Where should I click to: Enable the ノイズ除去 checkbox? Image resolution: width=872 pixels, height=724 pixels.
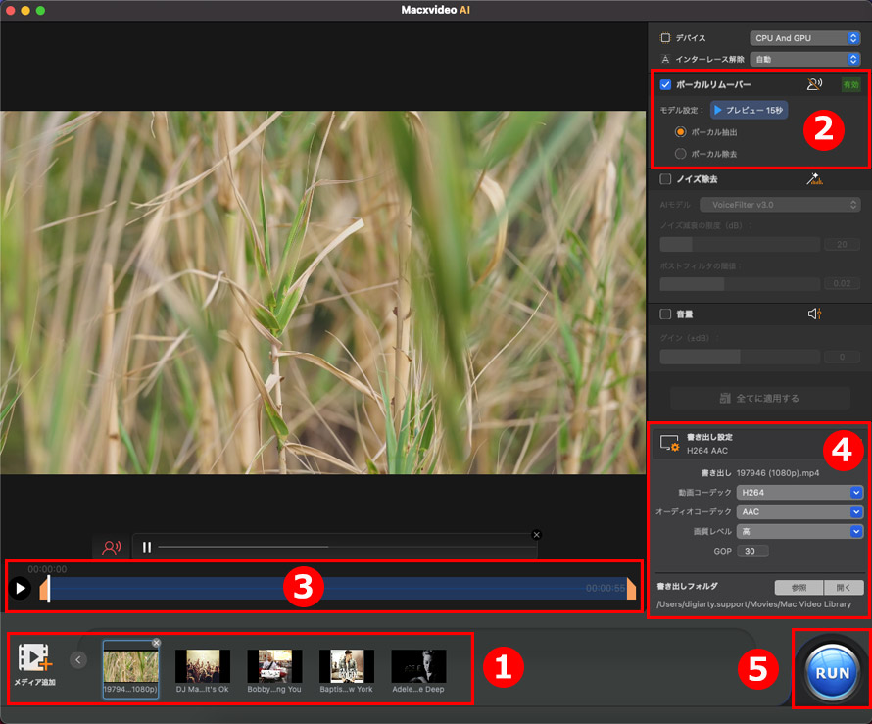coord(666,179)
